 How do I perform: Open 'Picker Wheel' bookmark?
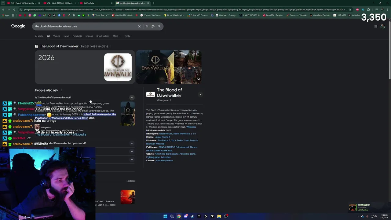[174, 15]
